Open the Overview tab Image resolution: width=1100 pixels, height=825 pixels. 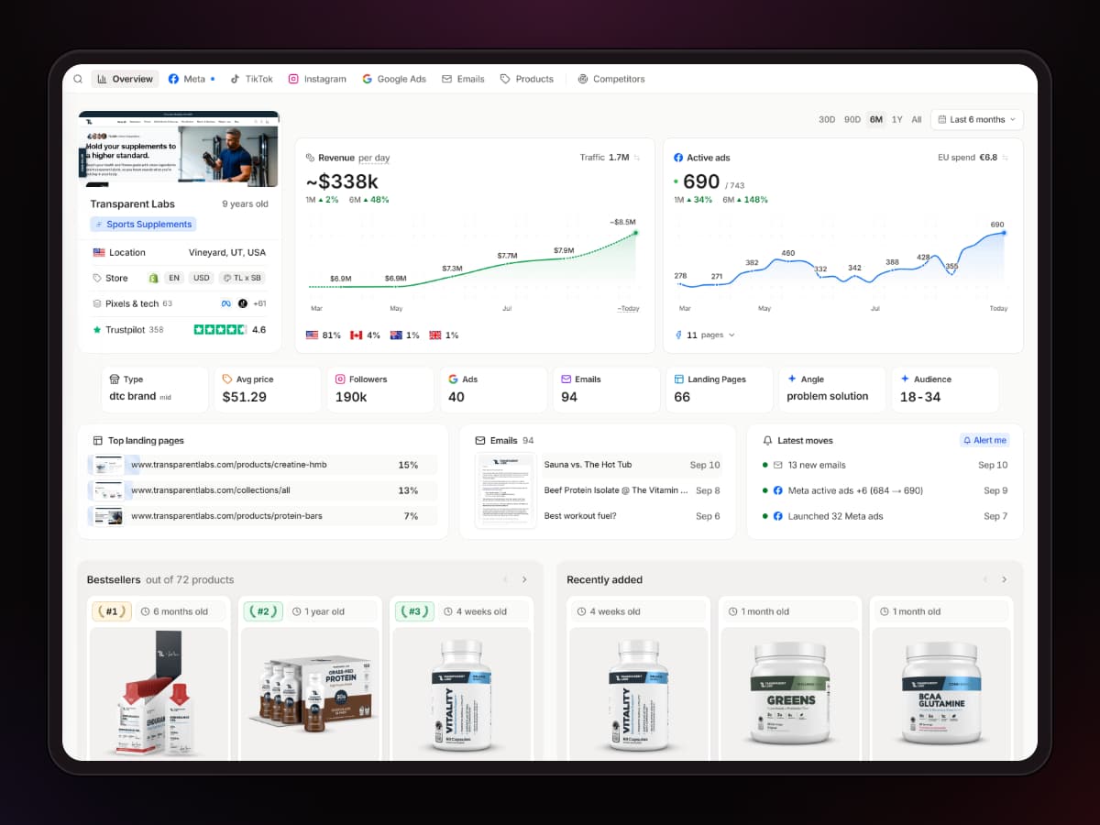125,79
